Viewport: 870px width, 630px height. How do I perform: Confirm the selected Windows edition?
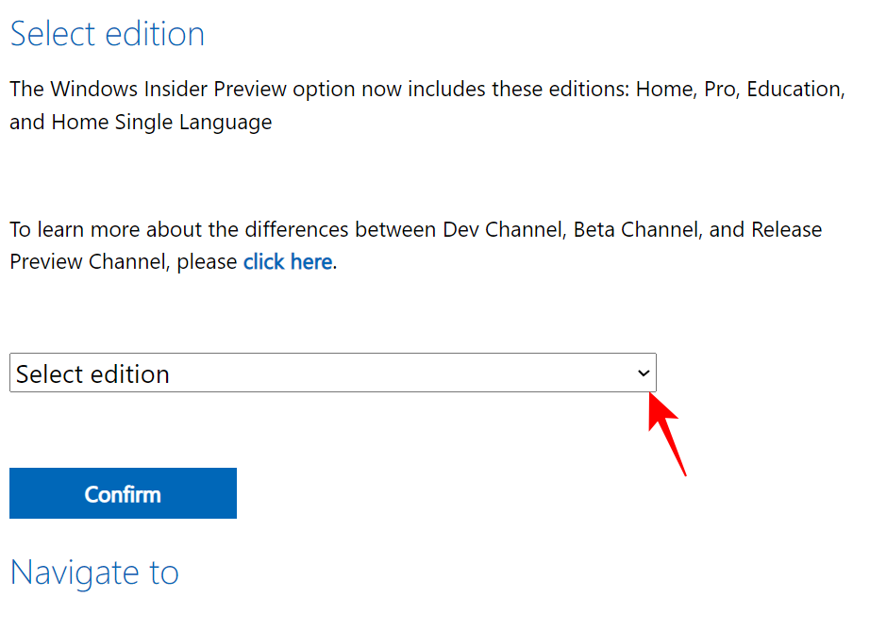123,493
